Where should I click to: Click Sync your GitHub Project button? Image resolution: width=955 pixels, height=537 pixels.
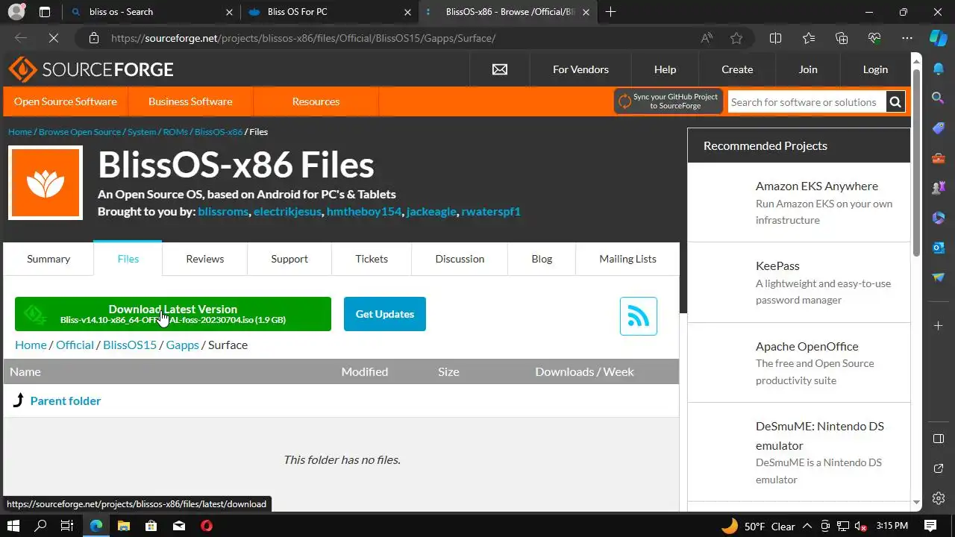668,101
